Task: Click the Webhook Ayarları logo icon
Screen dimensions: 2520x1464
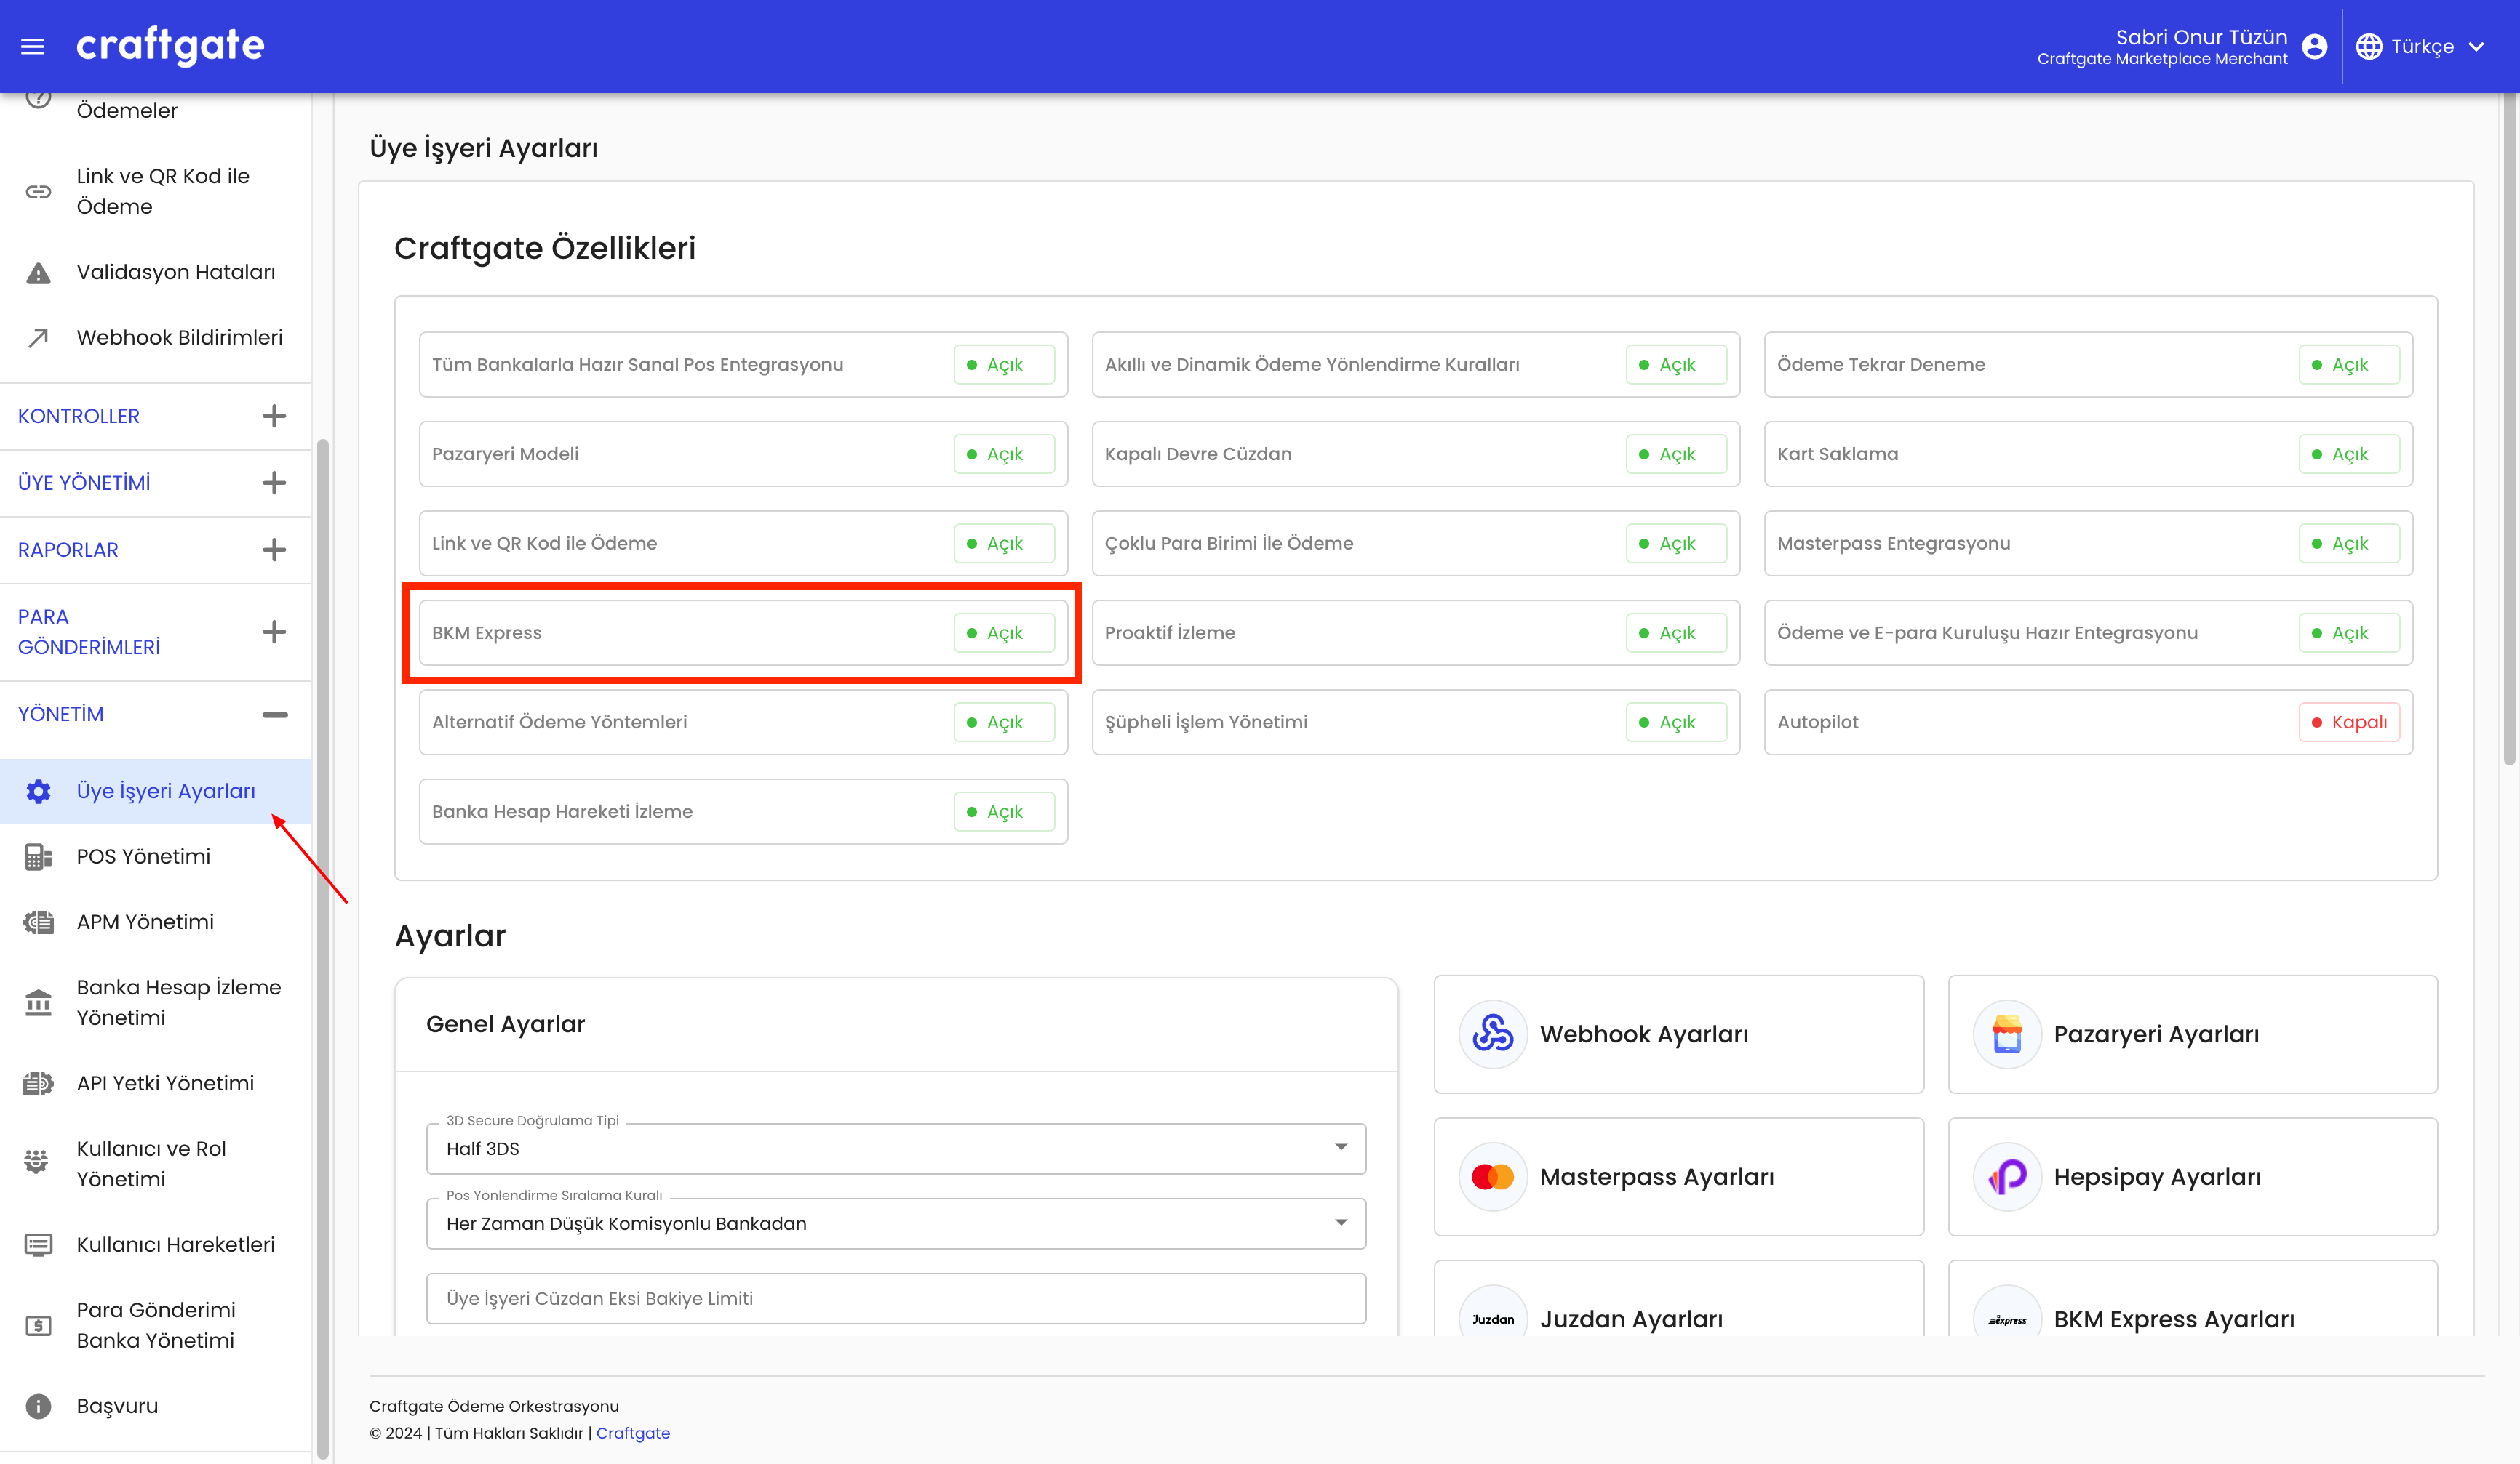Action: pyautogui.click(x=1492, y=1033)
